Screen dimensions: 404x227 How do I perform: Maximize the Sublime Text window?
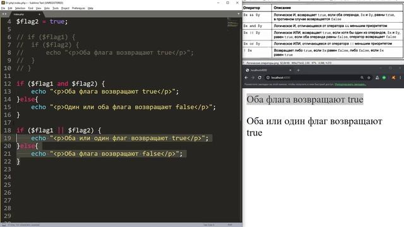(x=228, y=3)
